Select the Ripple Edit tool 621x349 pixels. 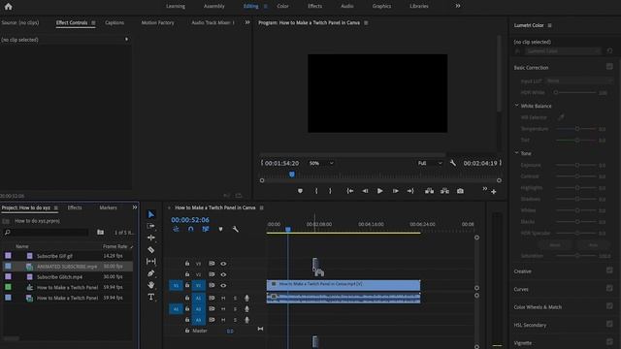[151, 238]
